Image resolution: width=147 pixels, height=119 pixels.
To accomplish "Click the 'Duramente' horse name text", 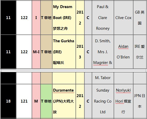I will [x=63, y=90].
